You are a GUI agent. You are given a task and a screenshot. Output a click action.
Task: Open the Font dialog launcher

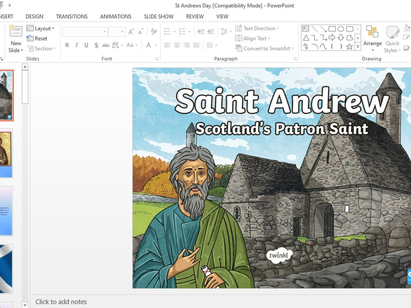pos(157,59)
